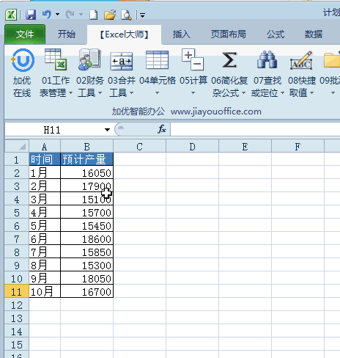Select the 时间 header cell
This screenshot has width=340, height=358.
(x=45, y=159)
